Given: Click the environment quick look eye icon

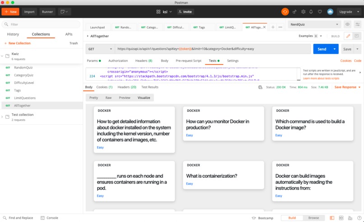Looking at the screenshot, I should click(347, 24).
